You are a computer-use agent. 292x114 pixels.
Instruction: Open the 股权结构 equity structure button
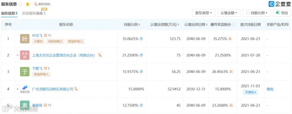click(42, 4)
